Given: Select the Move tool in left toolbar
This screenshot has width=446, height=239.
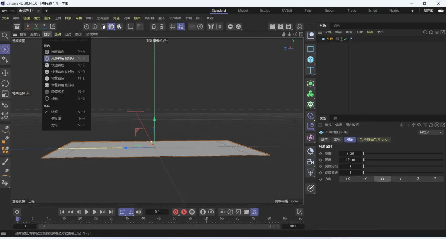Looking at the screenshot, I should pos(5,73).
